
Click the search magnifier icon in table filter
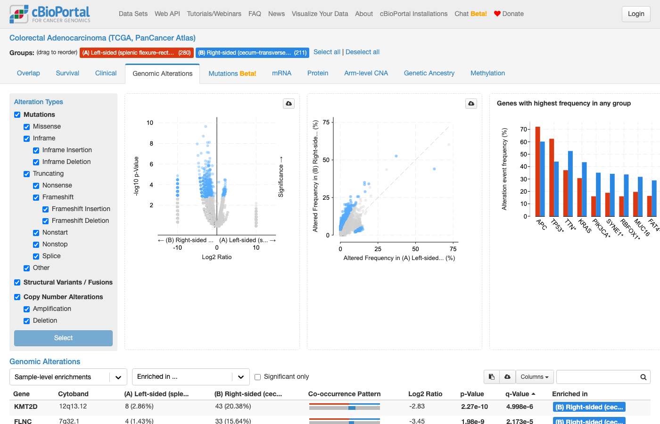click(643, 377)
